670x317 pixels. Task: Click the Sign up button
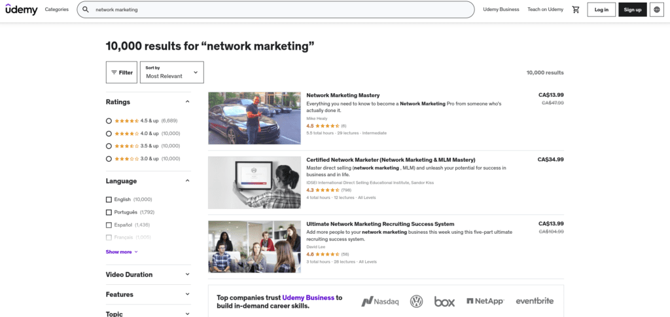pos(633,9)
